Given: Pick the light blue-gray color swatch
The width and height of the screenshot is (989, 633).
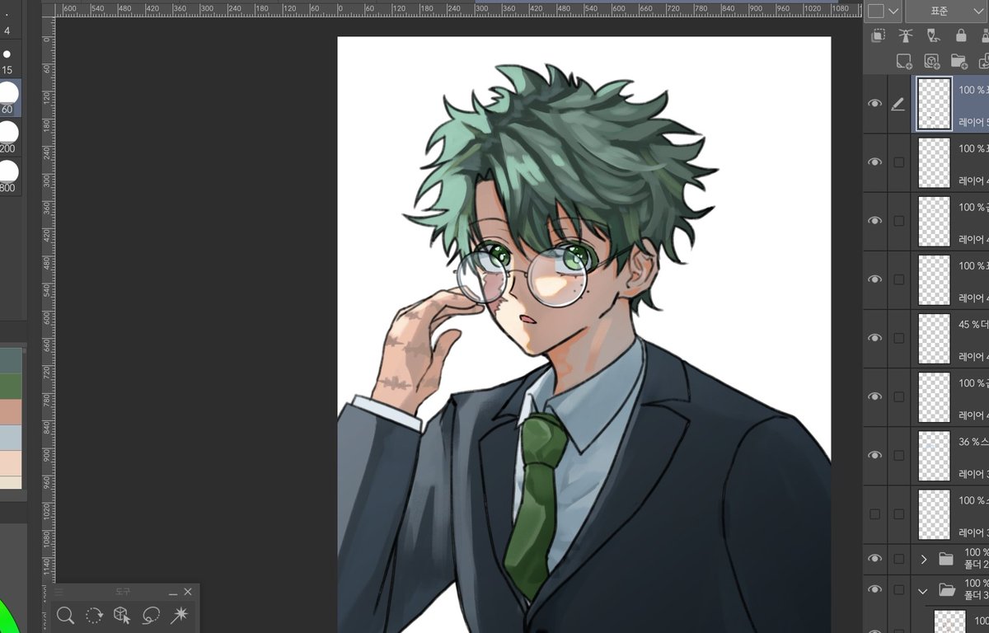Looking at the screenshot, I should point(12,437).
